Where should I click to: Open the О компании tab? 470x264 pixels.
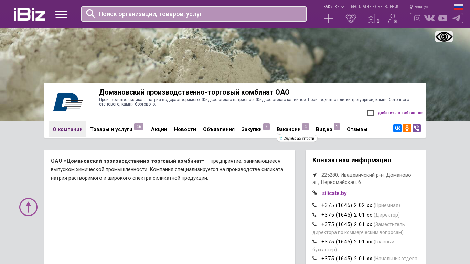click(x=67, y=129)
